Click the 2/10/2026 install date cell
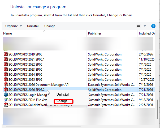 pos(146,54)
